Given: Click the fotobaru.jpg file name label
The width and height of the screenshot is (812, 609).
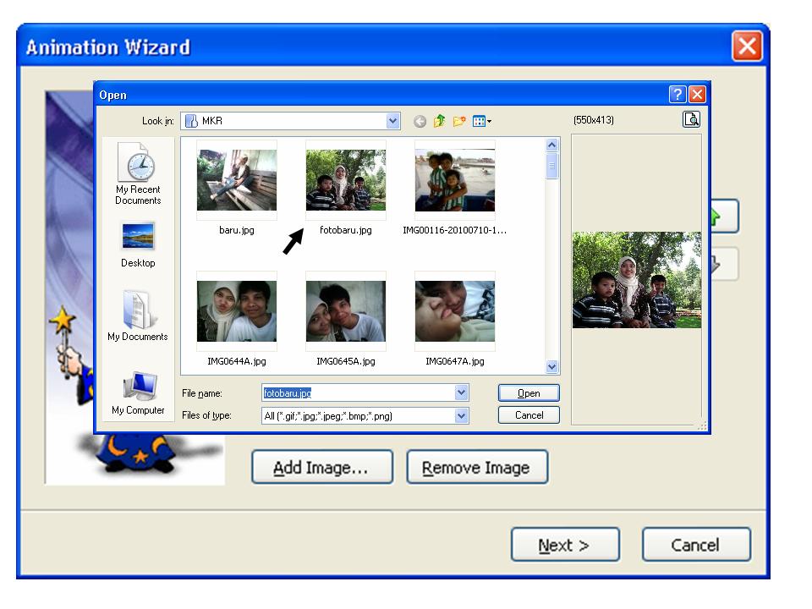Looking at the screenshot, I should (346, 230).
